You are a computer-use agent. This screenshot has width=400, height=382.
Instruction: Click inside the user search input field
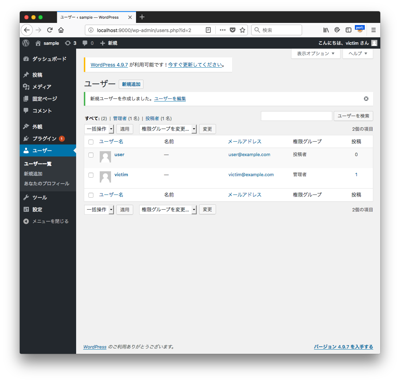pyautogui.click(x=296, y=116)
